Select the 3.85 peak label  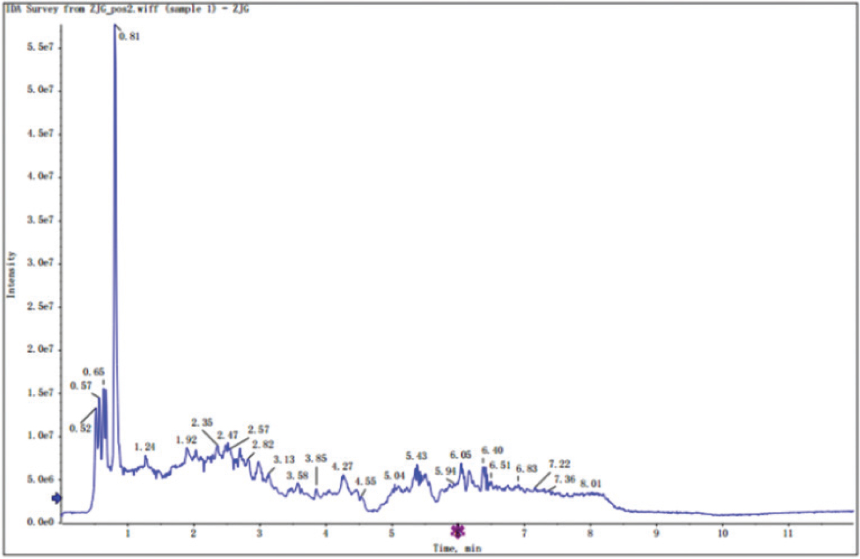[x=316, y=458]
